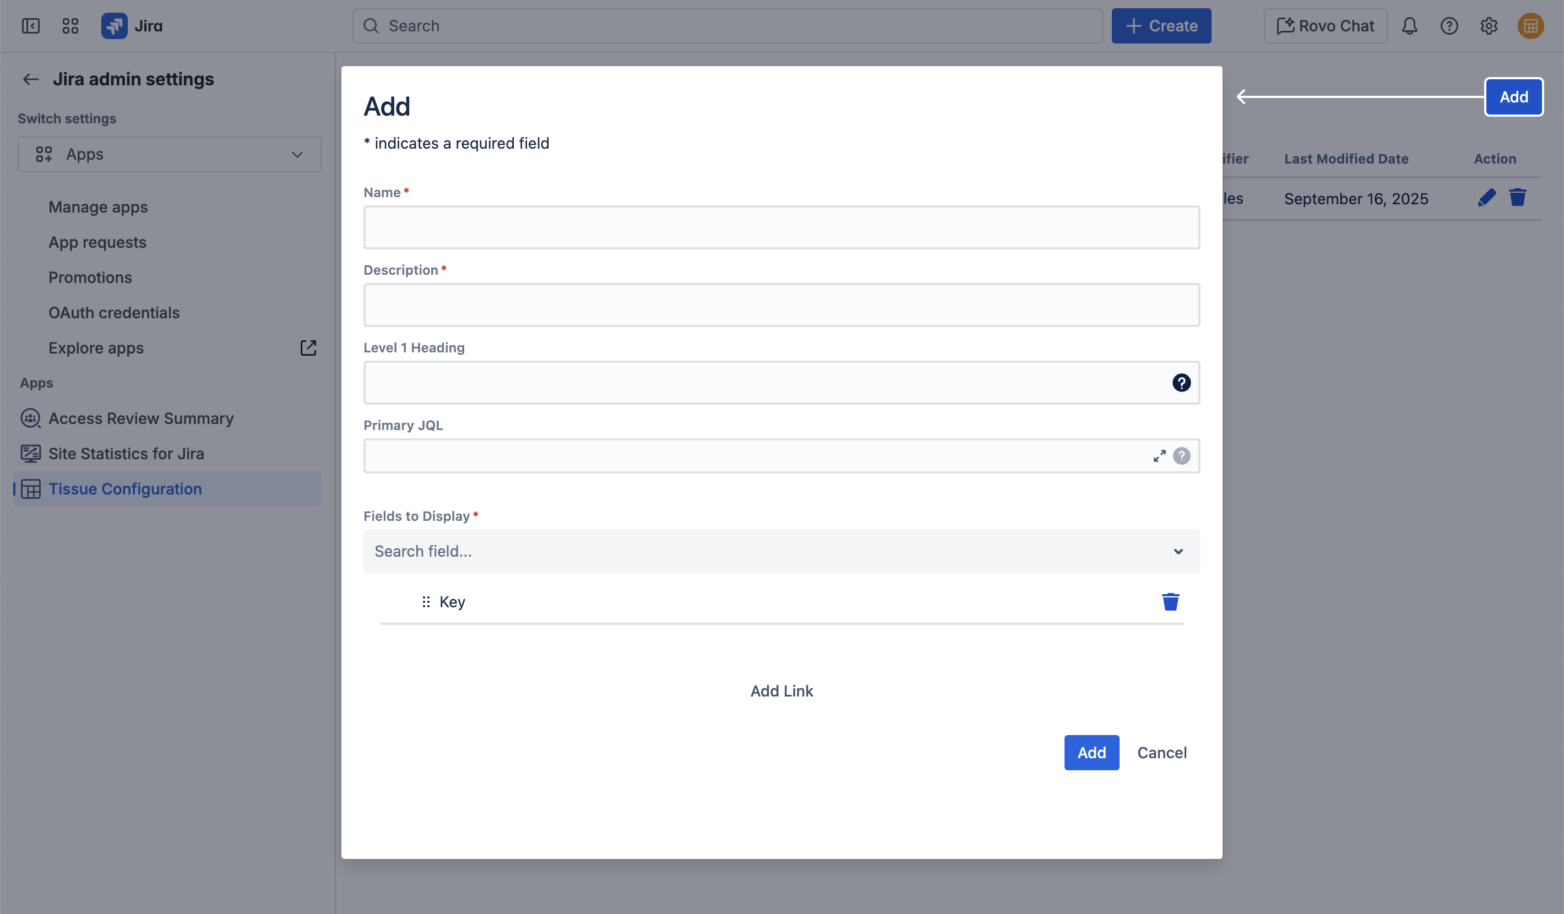This screenshot has width=1564, height=914.
Task: Open the notifications bell
Action: [x=1409, y=26]
